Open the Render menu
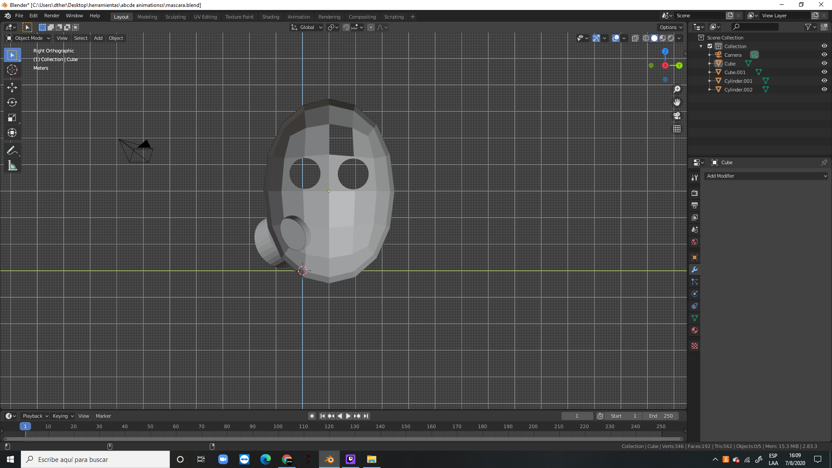Screen dimensions: 832x468 point(52,16)
